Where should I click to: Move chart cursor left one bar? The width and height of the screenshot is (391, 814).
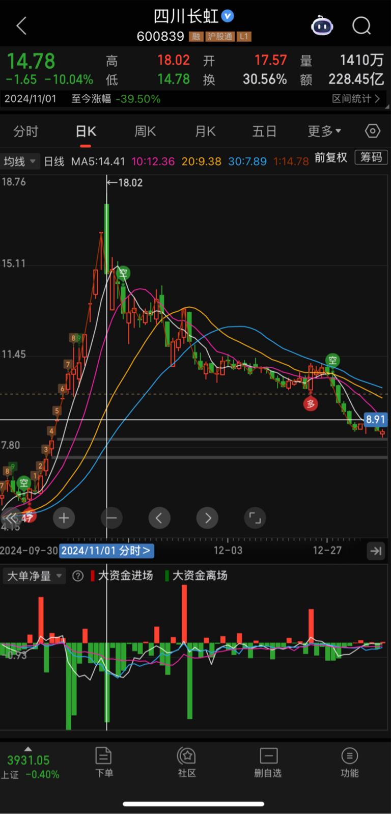(159, 518)
